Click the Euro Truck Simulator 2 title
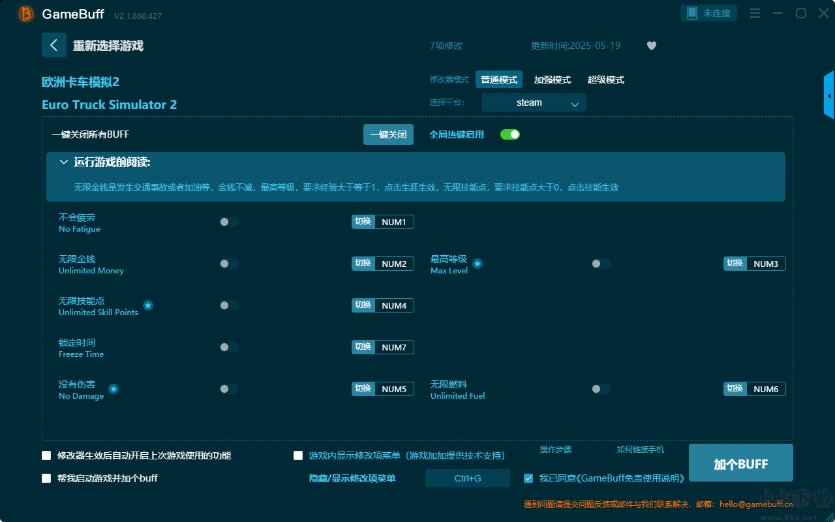The width and height of the screenshot is (835, 522). pyautogui.click(x=109, y=104)
